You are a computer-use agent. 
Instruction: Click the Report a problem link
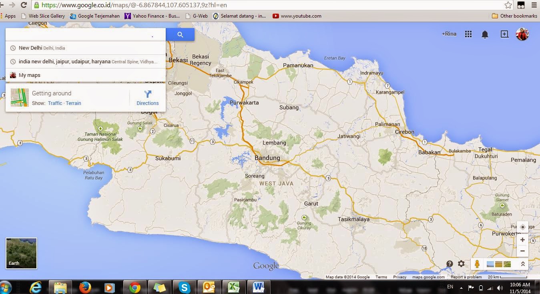click(x=466, y=277)
